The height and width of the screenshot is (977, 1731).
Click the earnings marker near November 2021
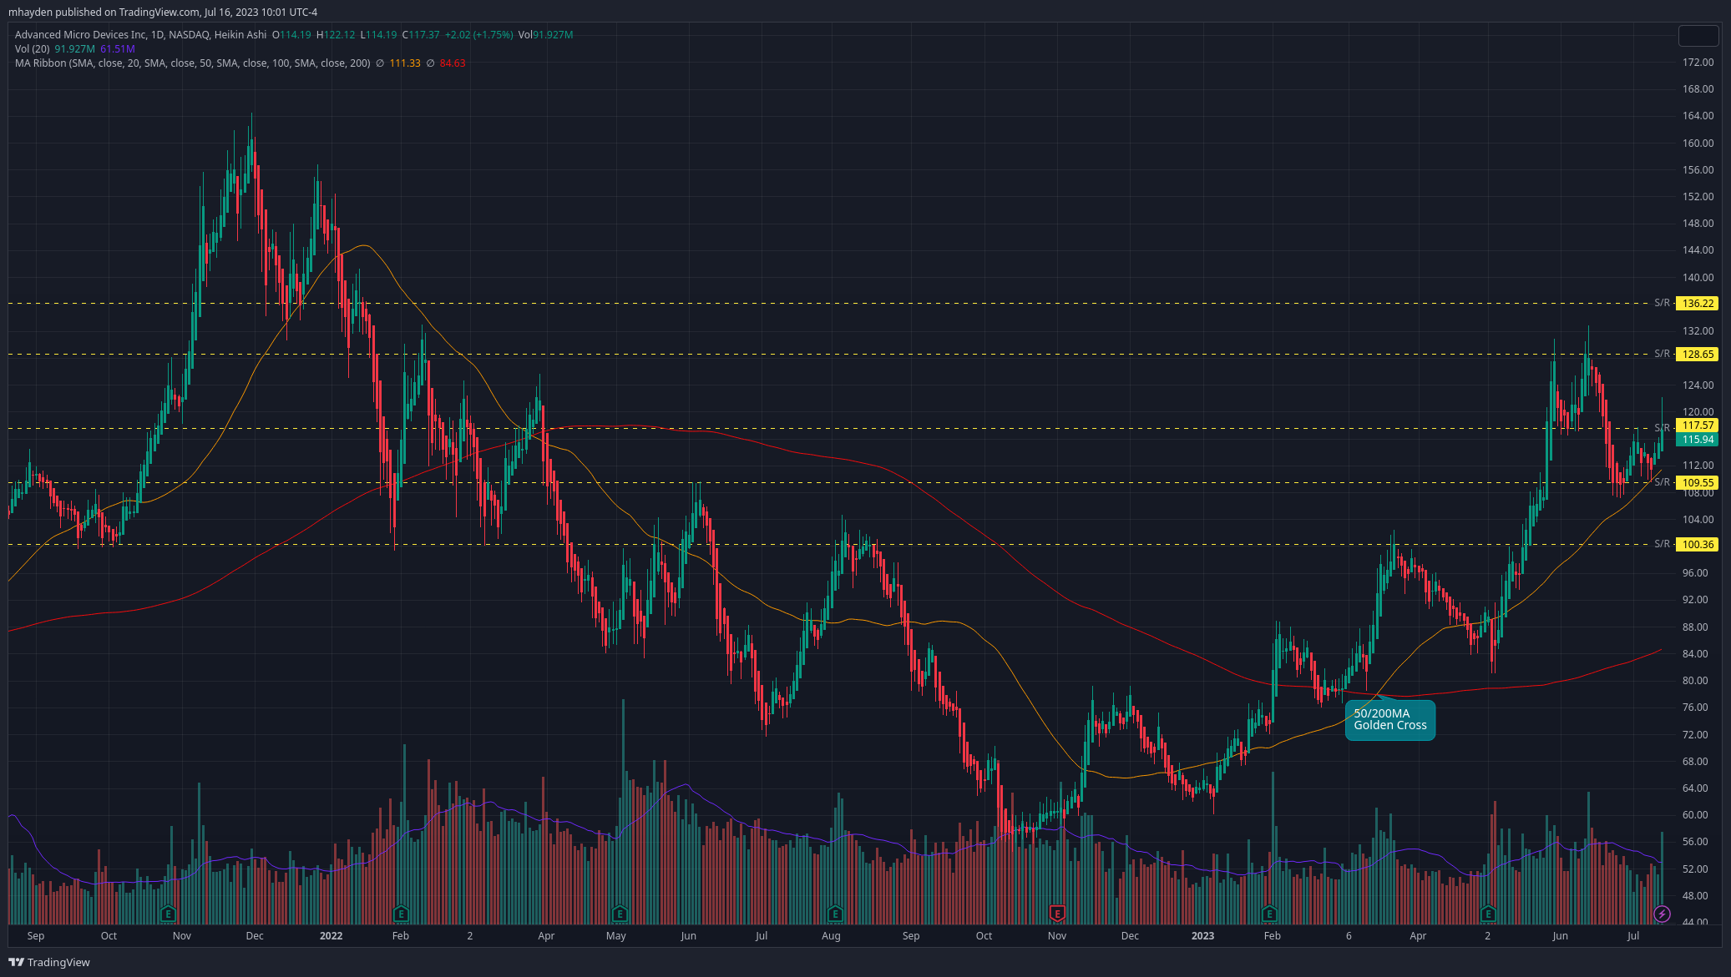(x=169, y=914)
